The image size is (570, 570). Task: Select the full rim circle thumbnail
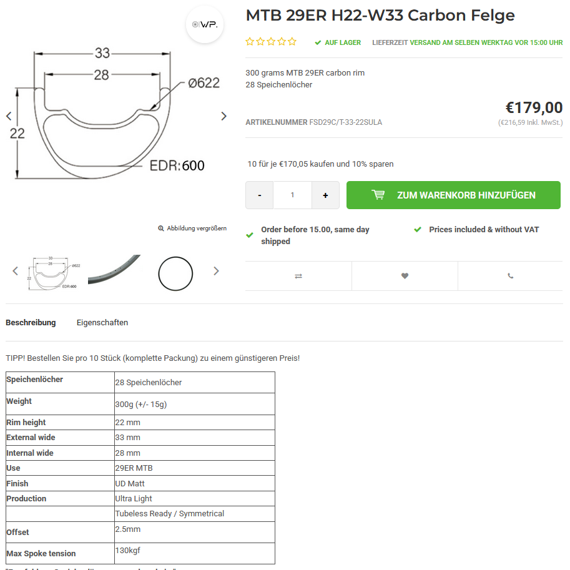click(x=175, y=273)
